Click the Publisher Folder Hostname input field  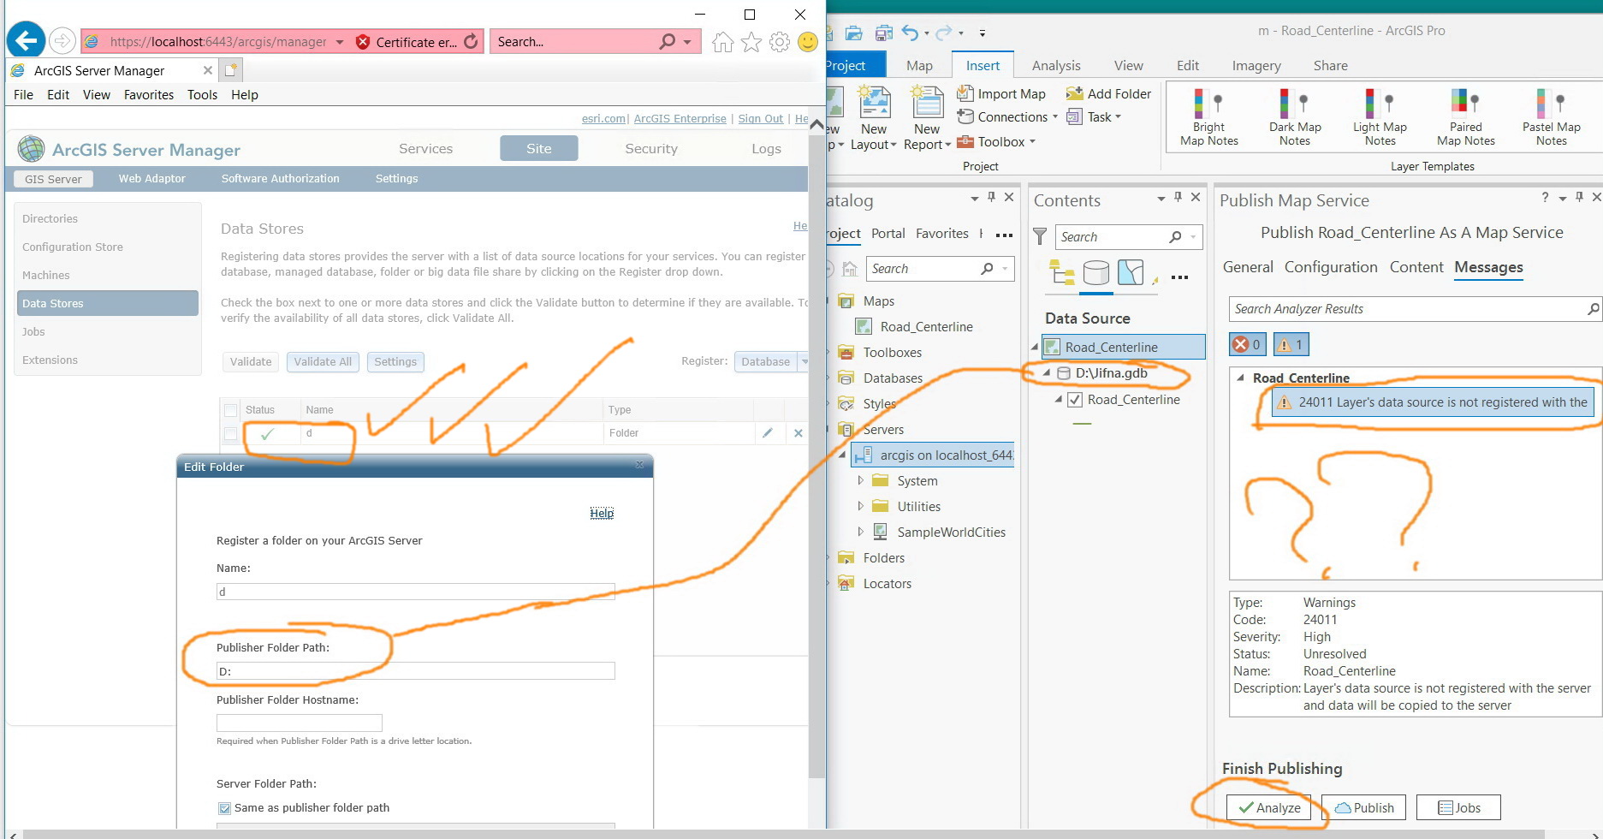pyautogui.click(x=299, y=723)
